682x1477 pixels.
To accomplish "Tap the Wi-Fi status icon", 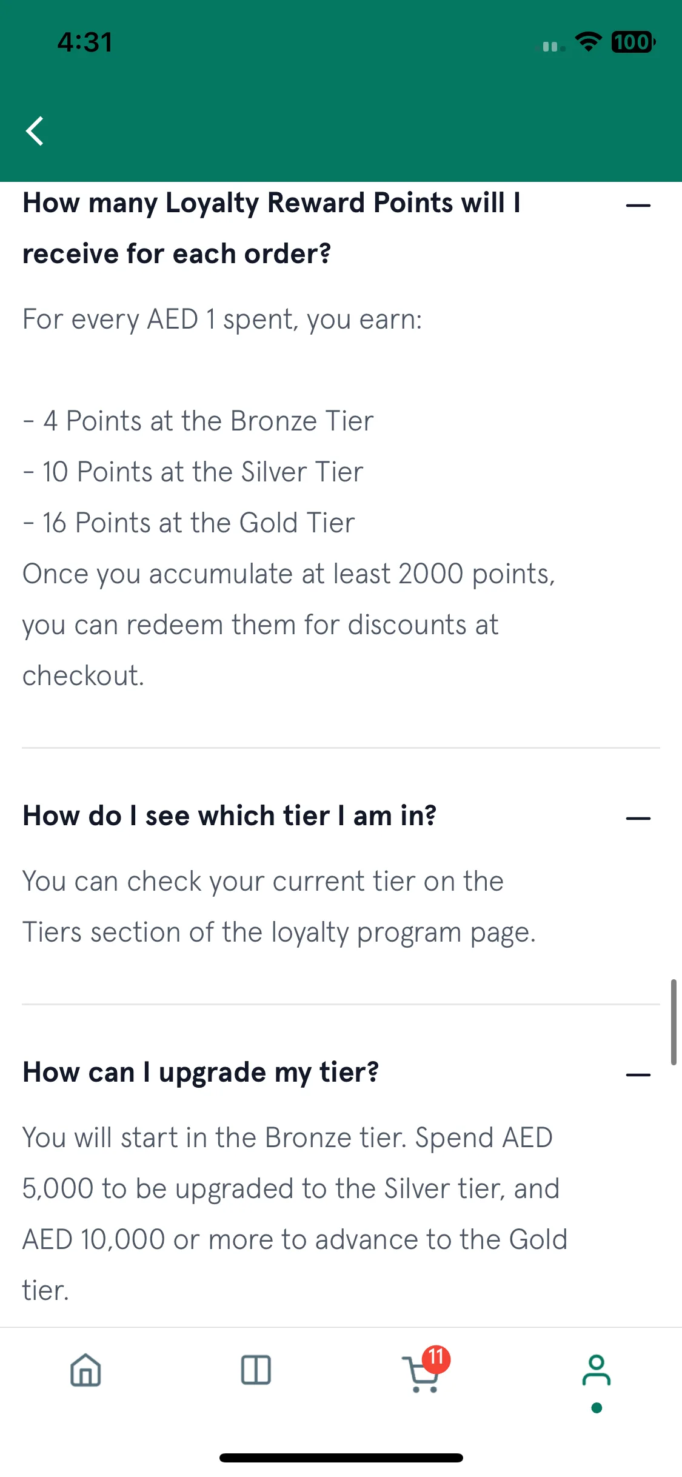I will click(588, 42).
